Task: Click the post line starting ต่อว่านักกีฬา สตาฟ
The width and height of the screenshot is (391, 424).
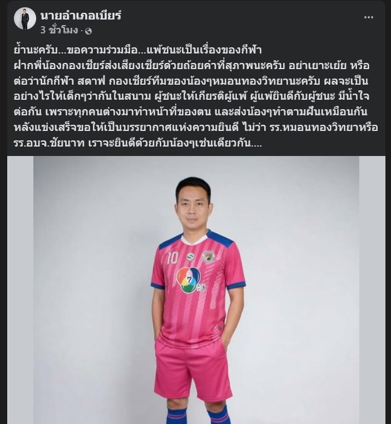Action: pos(191,81)
